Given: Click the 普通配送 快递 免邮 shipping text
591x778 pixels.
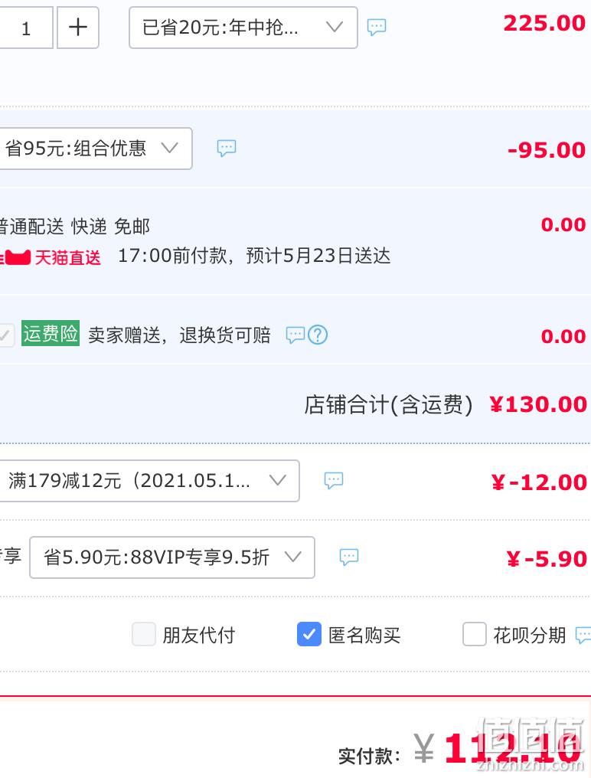Looking at the screenshot, I should coord(74,227).
